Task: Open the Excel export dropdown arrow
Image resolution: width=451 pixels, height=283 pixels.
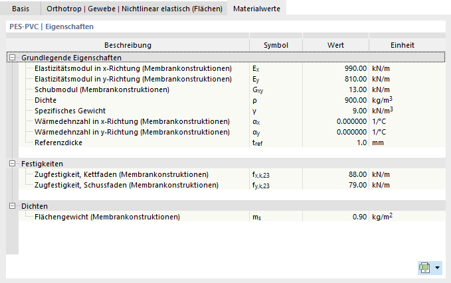Action: click(x=437, y=268)
